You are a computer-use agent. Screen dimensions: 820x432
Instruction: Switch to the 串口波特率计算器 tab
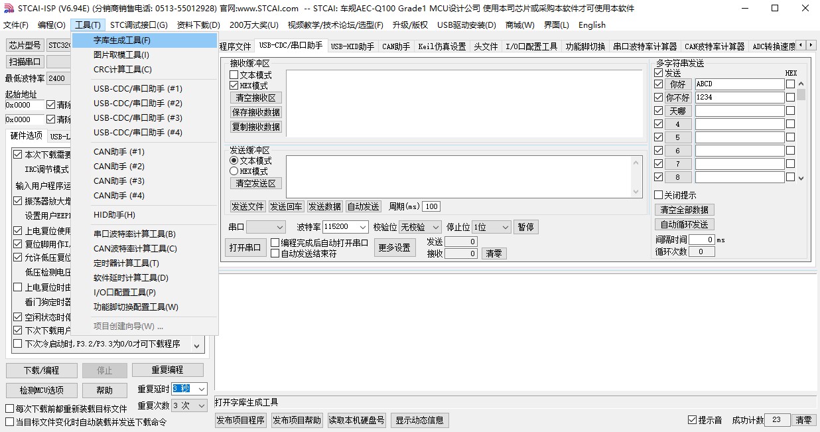(x=645, y=46)
